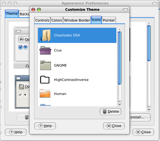Click trash icon on the Delete button
The image size is (160, 141).
pyautogui.click(x=105, y=111)
